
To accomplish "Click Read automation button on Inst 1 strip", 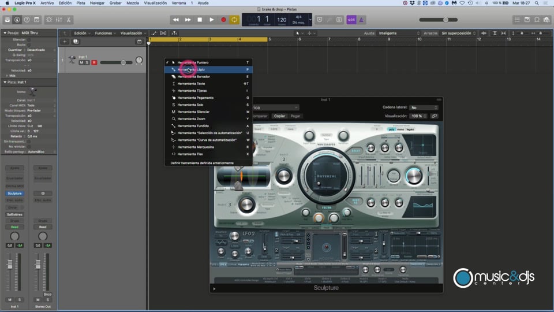I will (14, 227).
